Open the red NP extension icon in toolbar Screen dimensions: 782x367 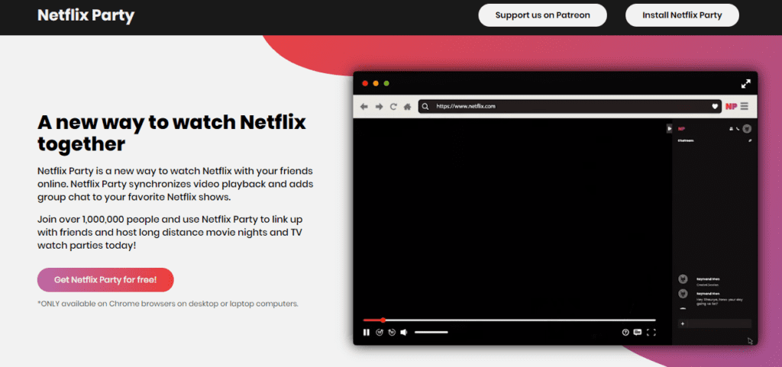tap(731, 107)
